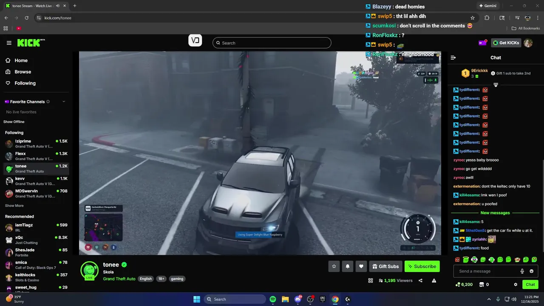
Task: Click the icon left of Kick search bar
Action: coord(195,41)
